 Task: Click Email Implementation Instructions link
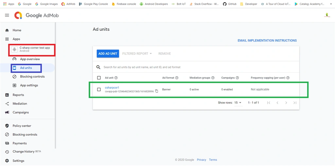(x=267, y=41)
